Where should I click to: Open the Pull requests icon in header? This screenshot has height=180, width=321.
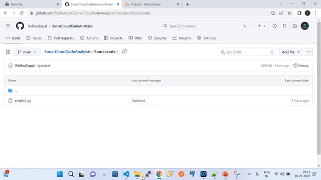coord(285,26)
